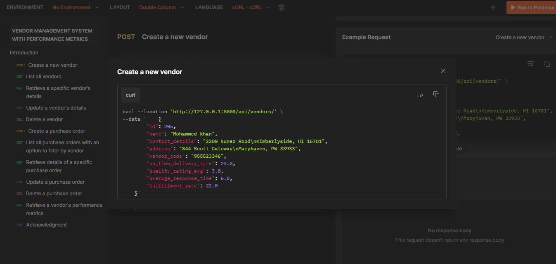Image resolution: width=556 pixels, height=264 pixels.
Task: Select Create a new vendor in sidebar
Action: coord(52,65)
